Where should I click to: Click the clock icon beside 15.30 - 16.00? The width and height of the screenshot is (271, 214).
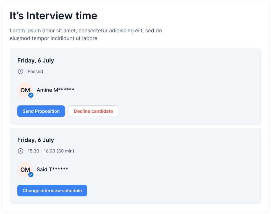[x=21, y=151]
